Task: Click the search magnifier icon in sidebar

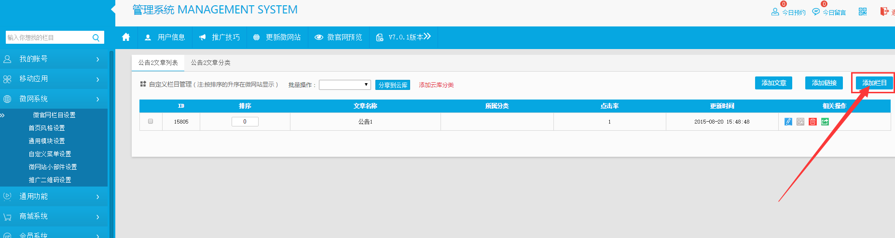Action: pos(96,38)
